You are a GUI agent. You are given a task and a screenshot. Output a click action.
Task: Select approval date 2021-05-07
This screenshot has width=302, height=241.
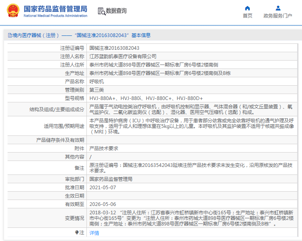(103, 188)
